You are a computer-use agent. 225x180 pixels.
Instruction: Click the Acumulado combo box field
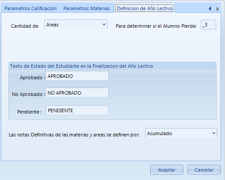click(181, 133)
